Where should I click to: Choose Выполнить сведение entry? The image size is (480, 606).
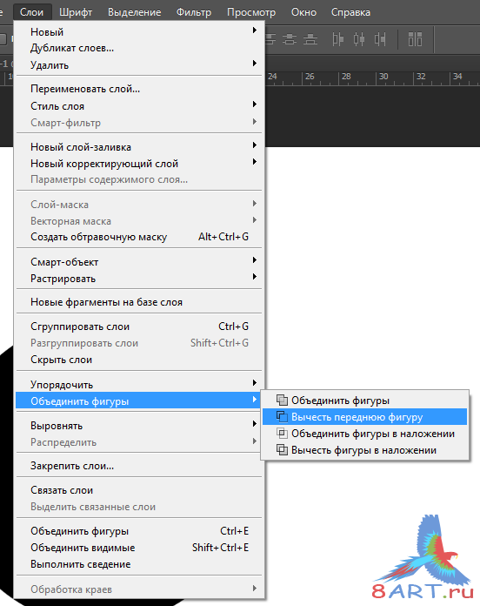[x=139, y=564]
